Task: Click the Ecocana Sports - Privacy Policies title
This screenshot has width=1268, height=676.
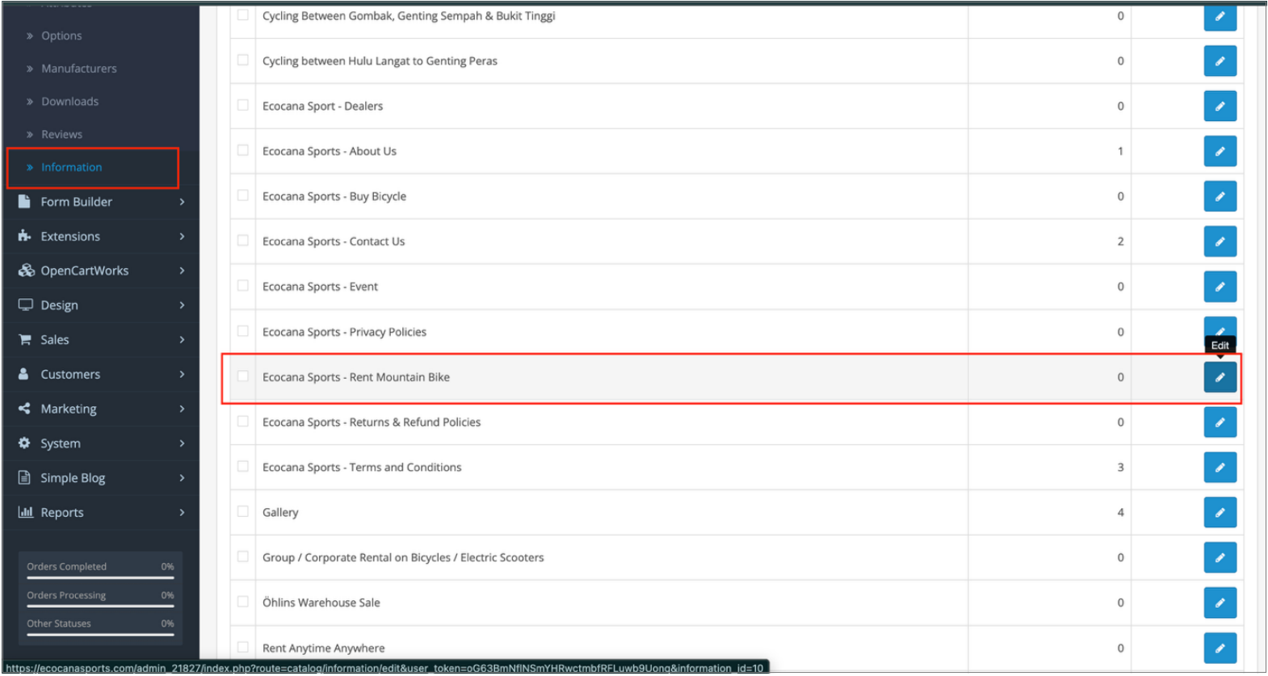Action: (x=344, y=332)
